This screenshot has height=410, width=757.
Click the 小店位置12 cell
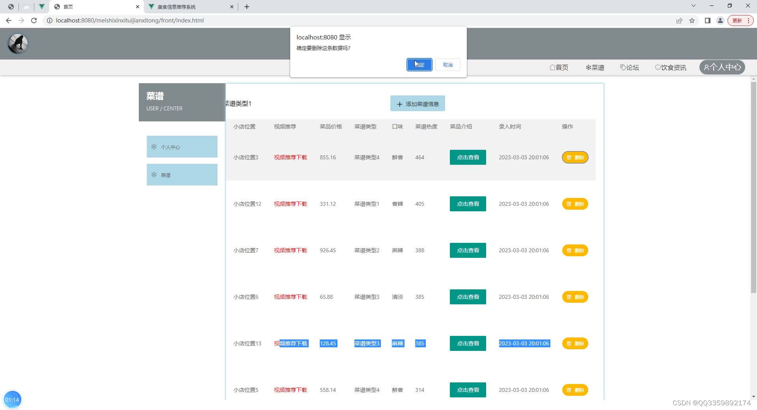(x=247, y=204)
